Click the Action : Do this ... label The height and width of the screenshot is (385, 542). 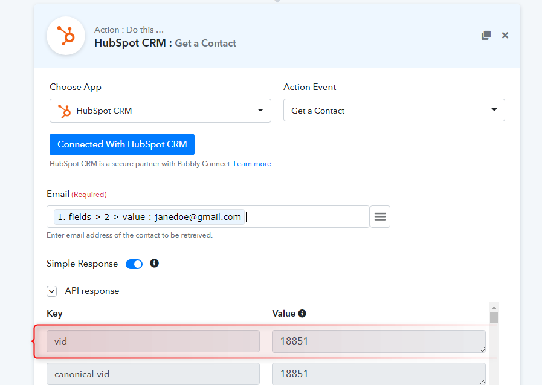click(129, 30)
